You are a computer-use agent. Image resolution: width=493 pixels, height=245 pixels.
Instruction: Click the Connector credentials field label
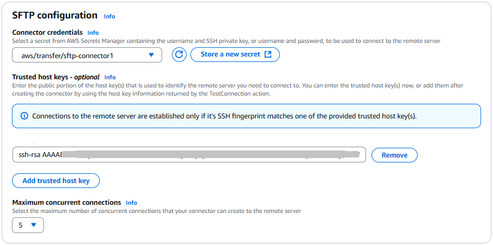[x=47, y=33]
